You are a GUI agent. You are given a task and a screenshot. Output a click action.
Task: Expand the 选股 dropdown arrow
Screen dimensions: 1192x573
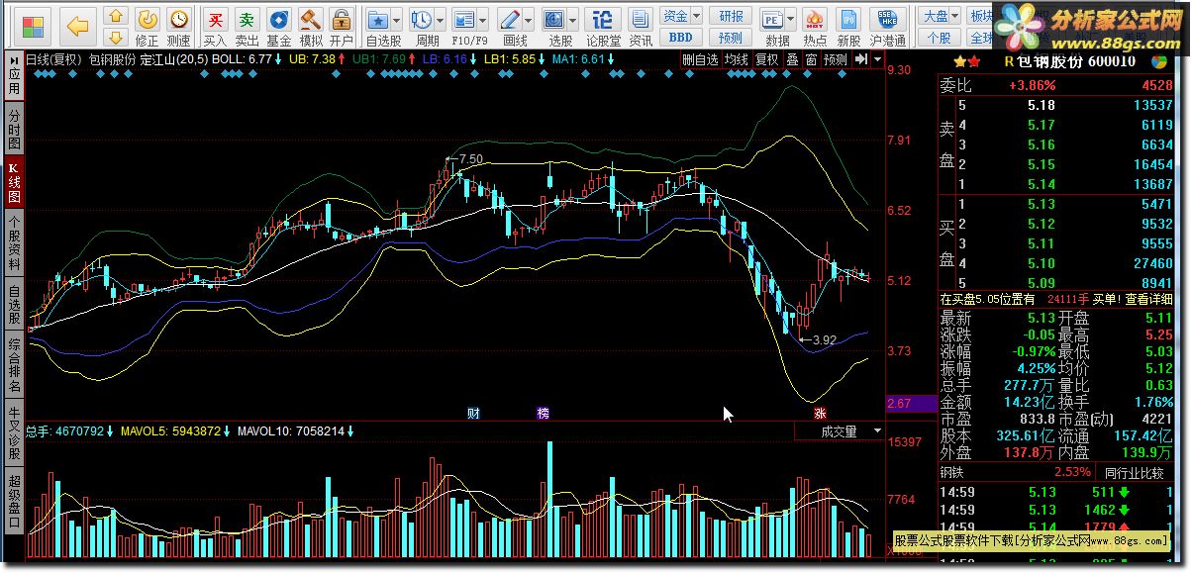[573, 20]
